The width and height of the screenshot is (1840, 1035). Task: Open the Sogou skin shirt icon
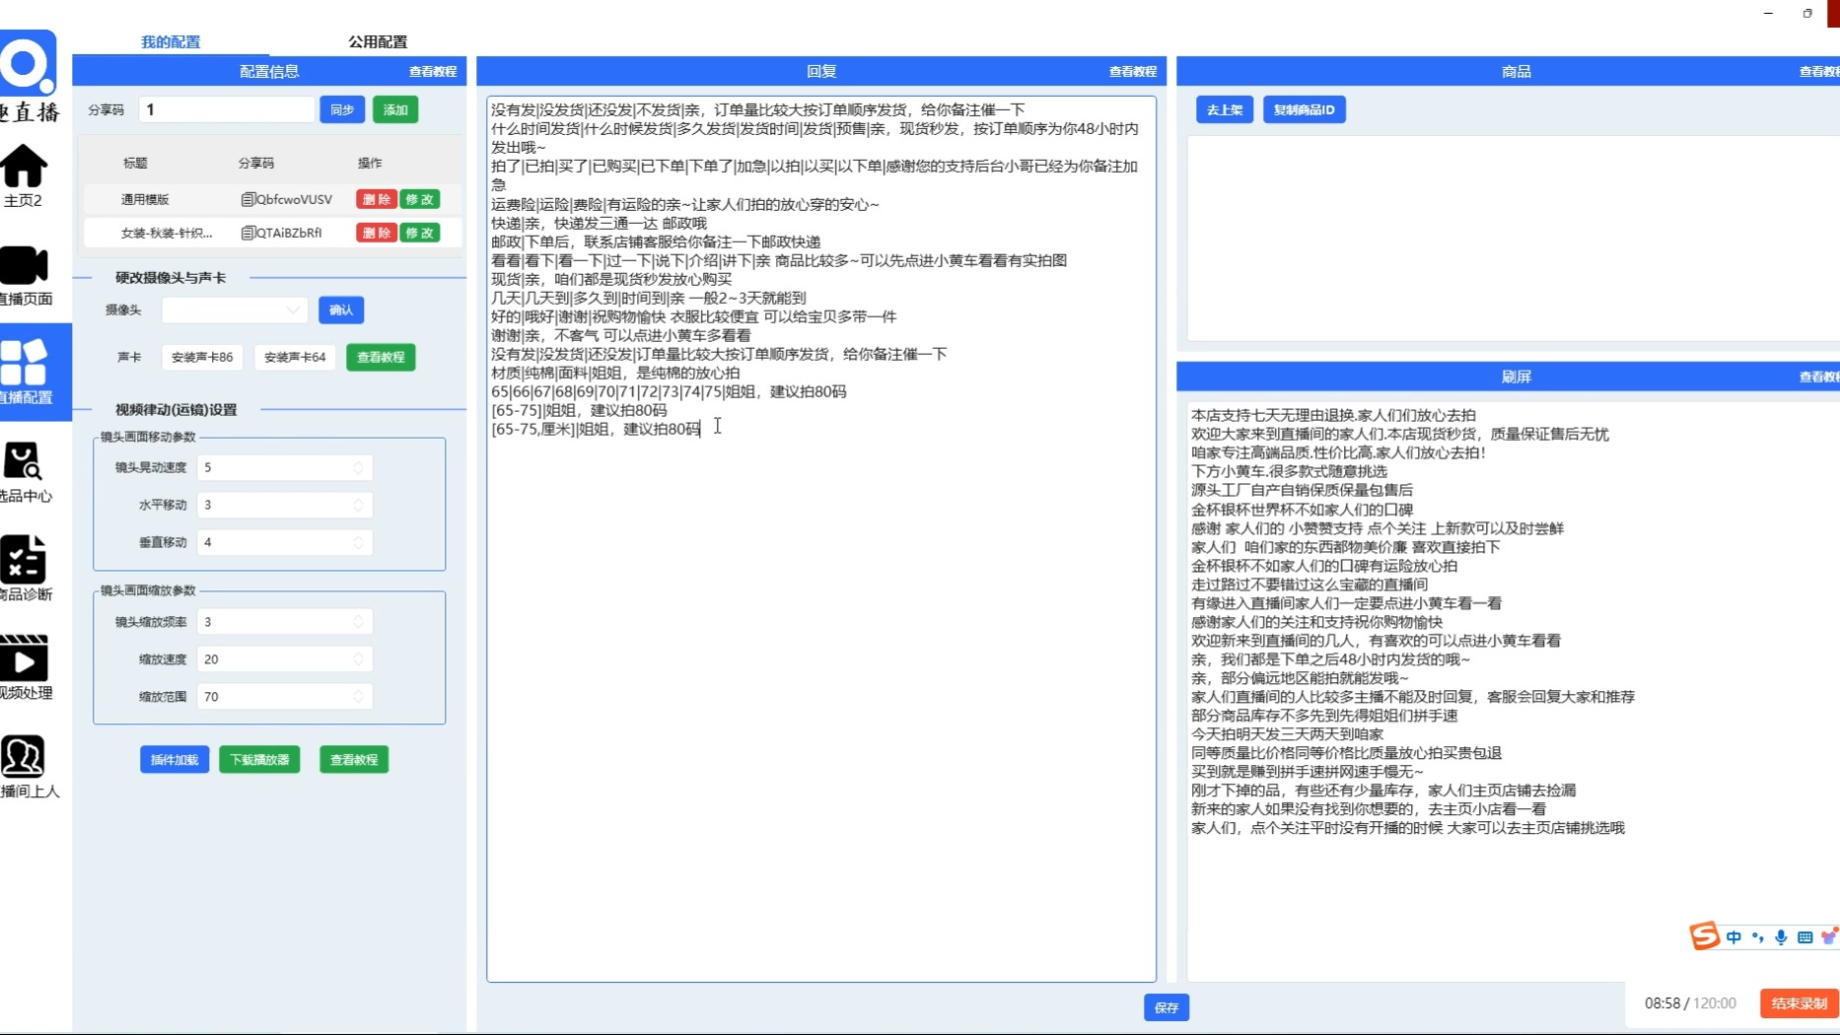coord(1829,936)
